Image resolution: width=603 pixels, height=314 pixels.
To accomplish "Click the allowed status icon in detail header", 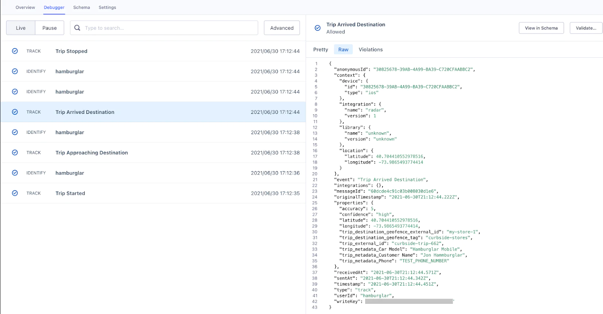I will click(318, 28).
